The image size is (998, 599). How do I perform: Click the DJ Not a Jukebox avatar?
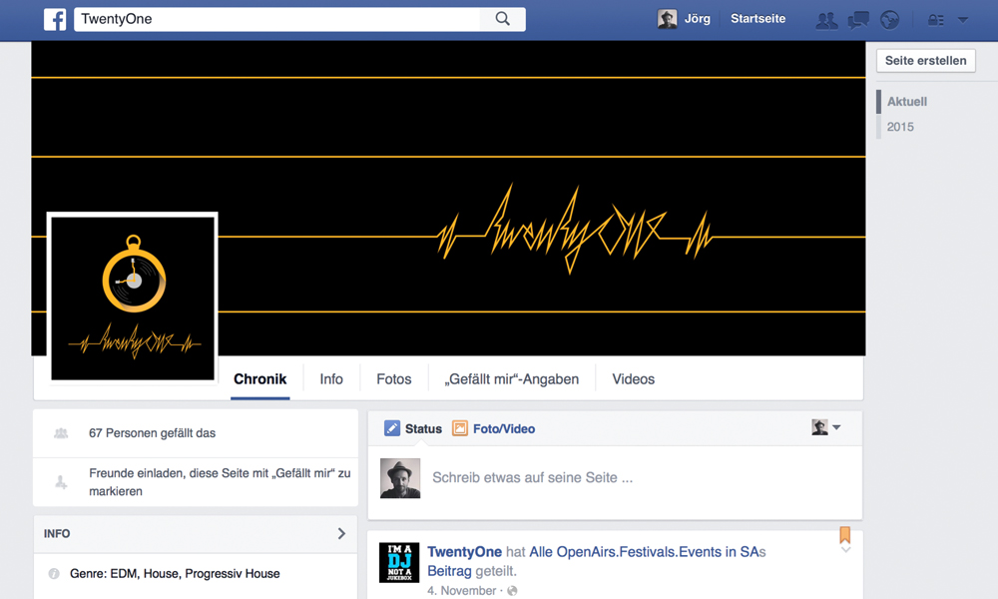tap(399, 563)
